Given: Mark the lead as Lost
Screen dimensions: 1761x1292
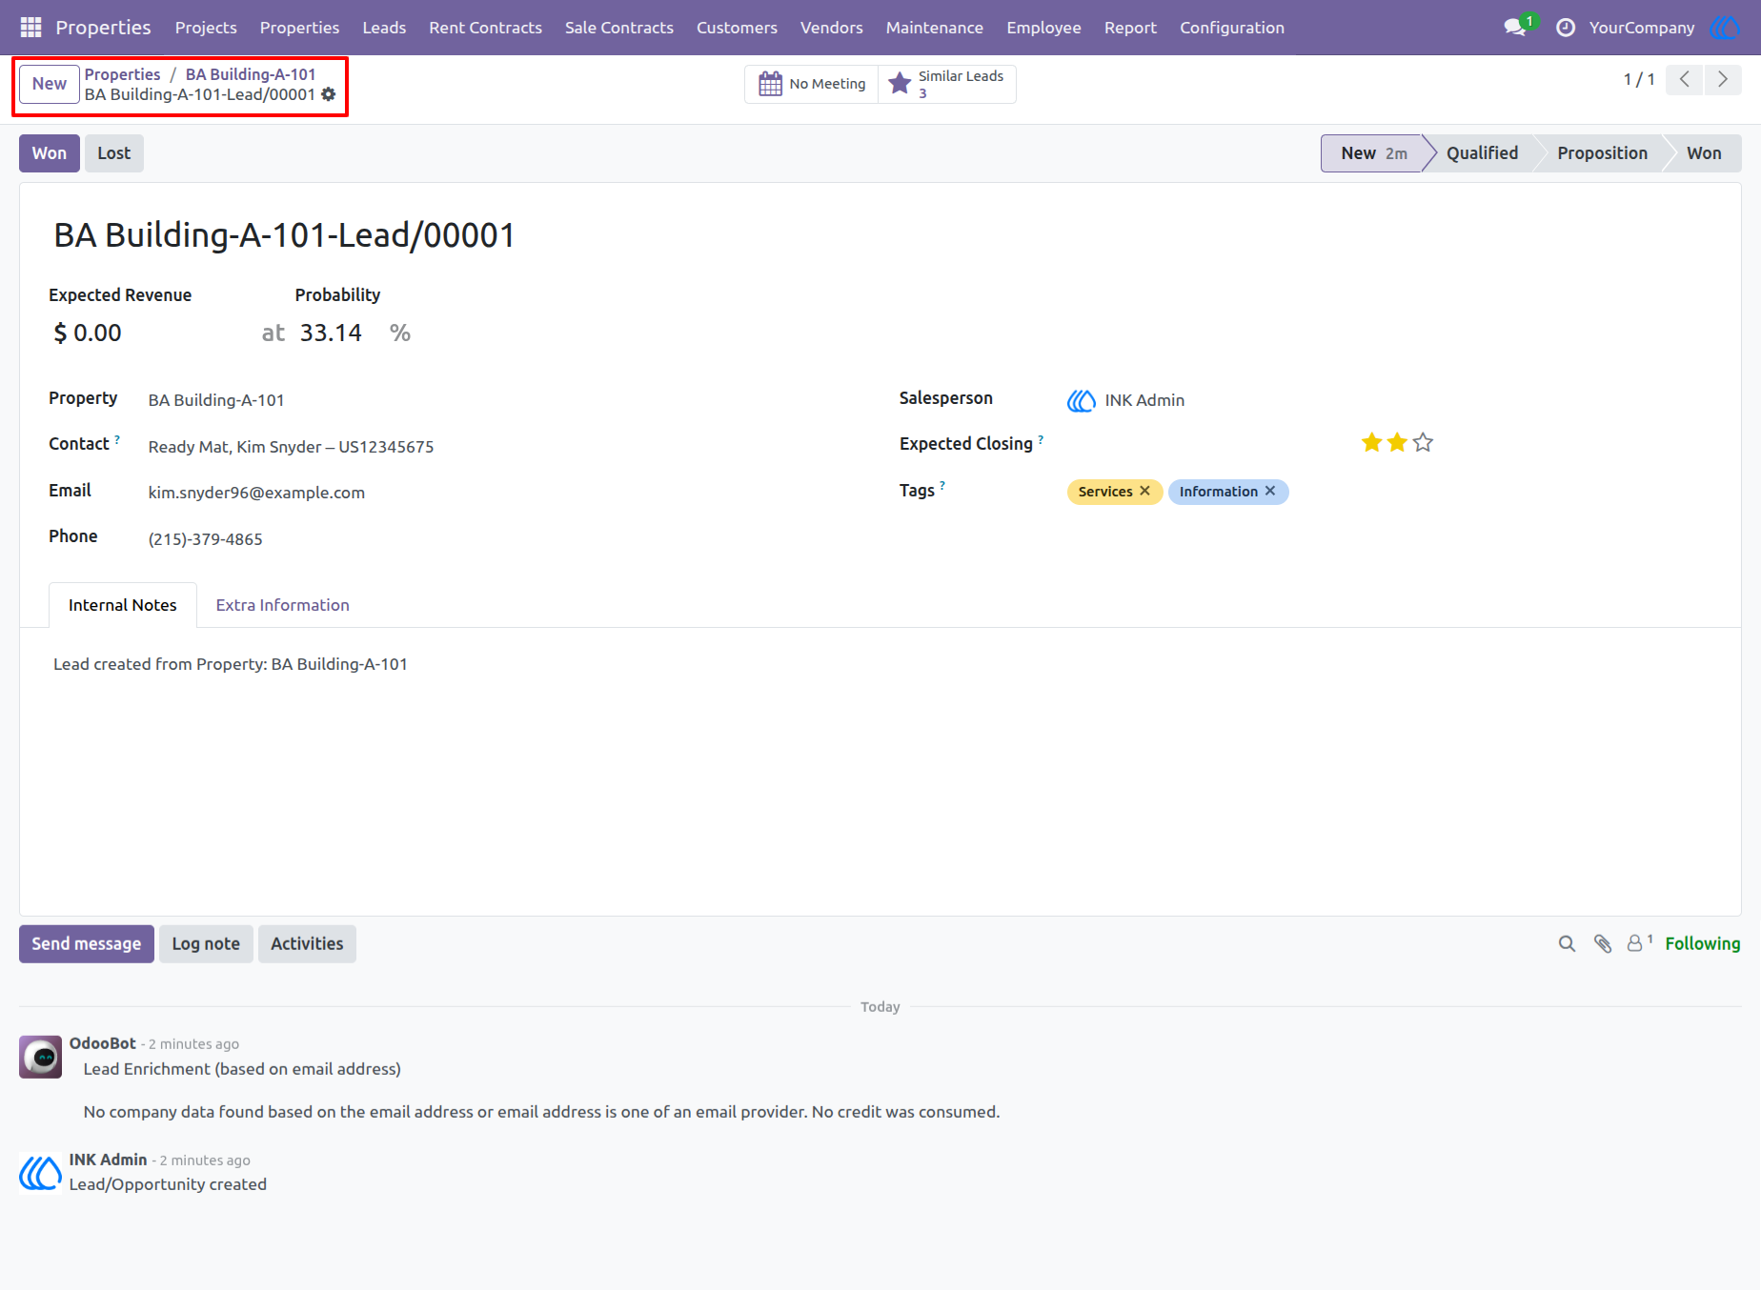Looking at the screenshot, I should [x=114, y=153].
